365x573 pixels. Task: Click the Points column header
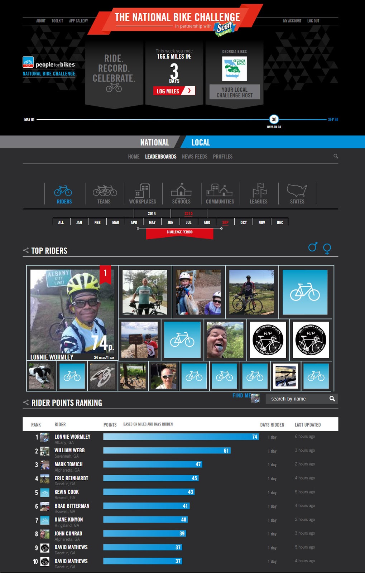[110, 424]
